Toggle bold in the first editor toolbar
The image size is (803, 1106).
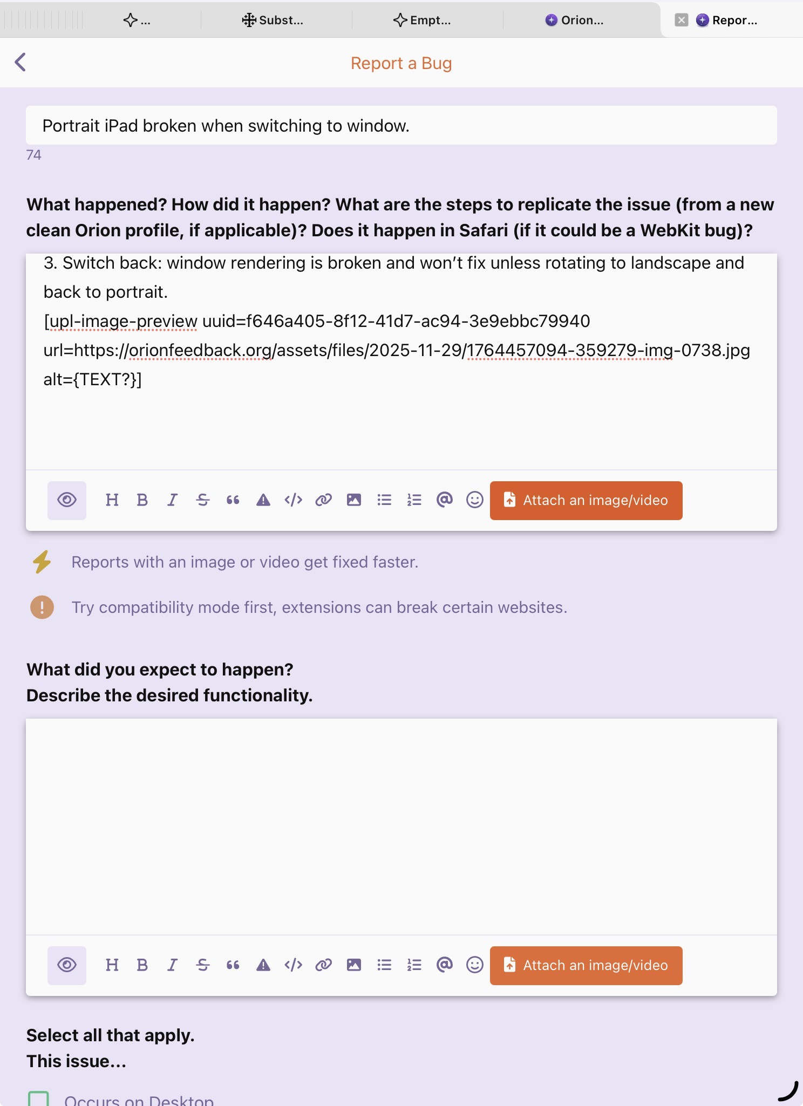pyautogui.click(x=142, y=500)
